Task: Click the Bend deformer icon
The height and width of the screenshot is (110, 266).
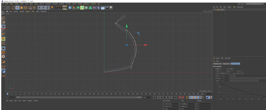Action: coord(99,8)
